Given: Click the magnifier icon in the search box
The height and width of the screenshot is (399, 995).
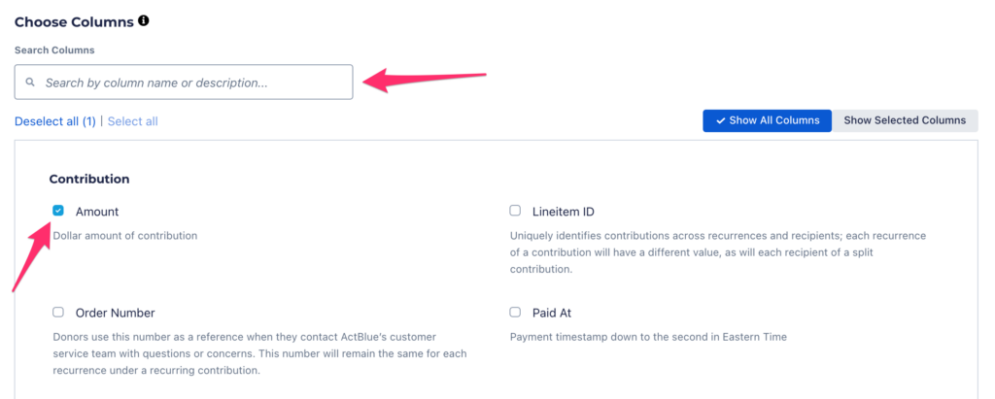Looking at the screenshot, I should (30, 83).
